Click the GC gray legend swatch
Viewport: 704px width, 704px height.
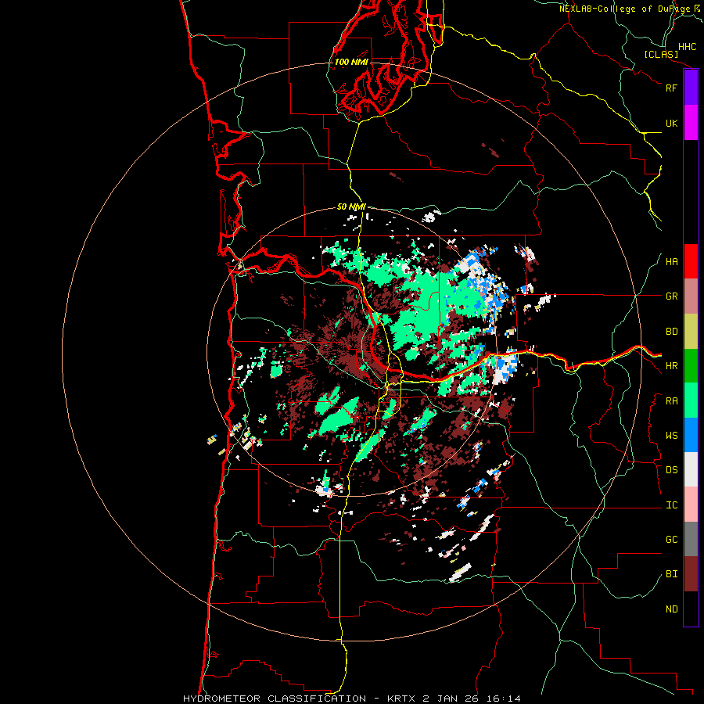tap(691, 539)
